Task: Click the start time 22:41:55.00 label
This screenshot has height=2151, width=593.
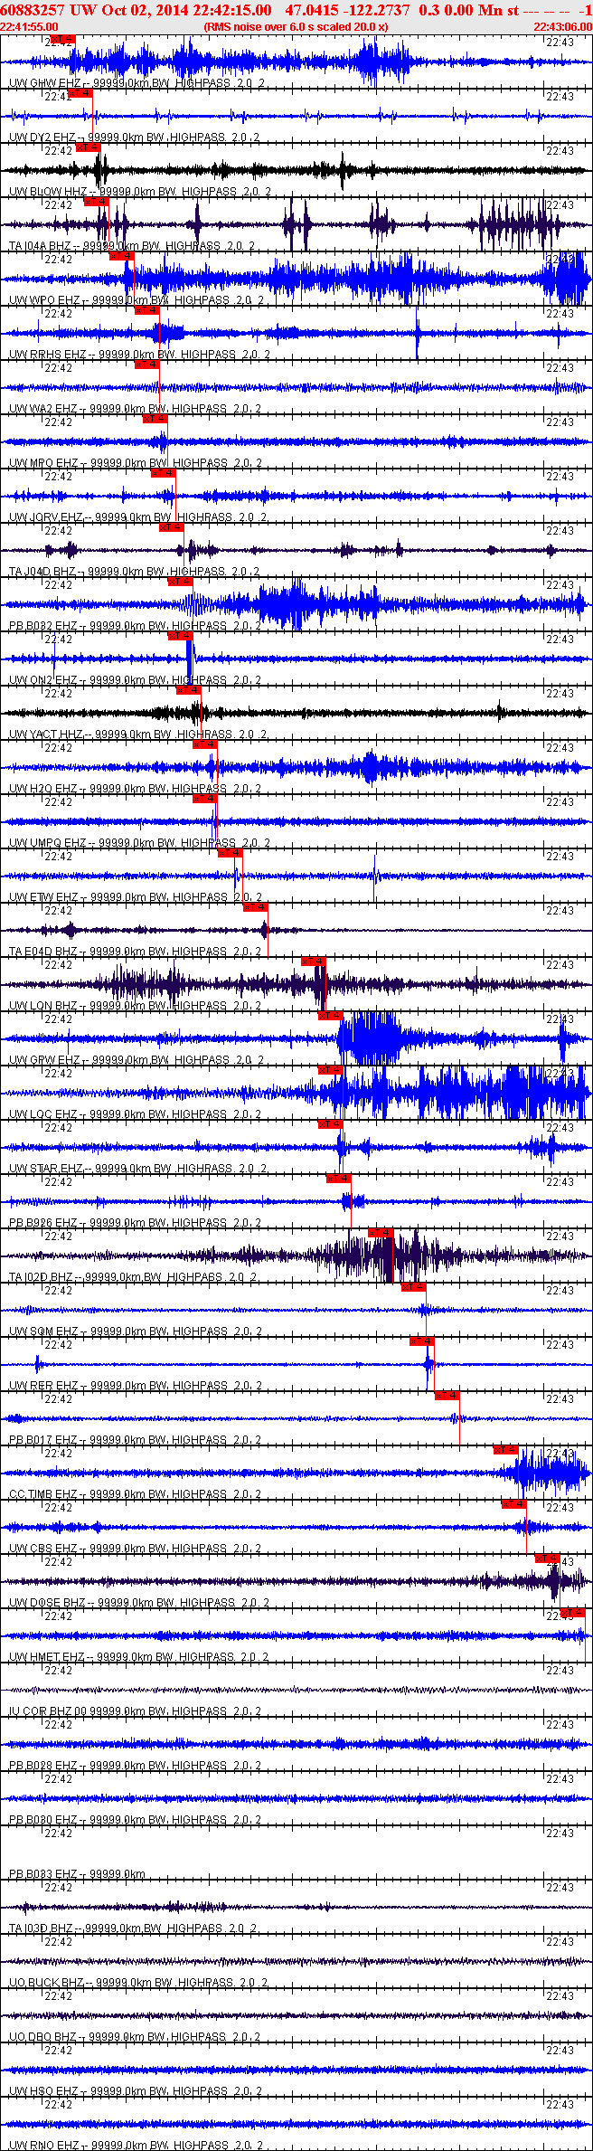Action: click(29, 27)
